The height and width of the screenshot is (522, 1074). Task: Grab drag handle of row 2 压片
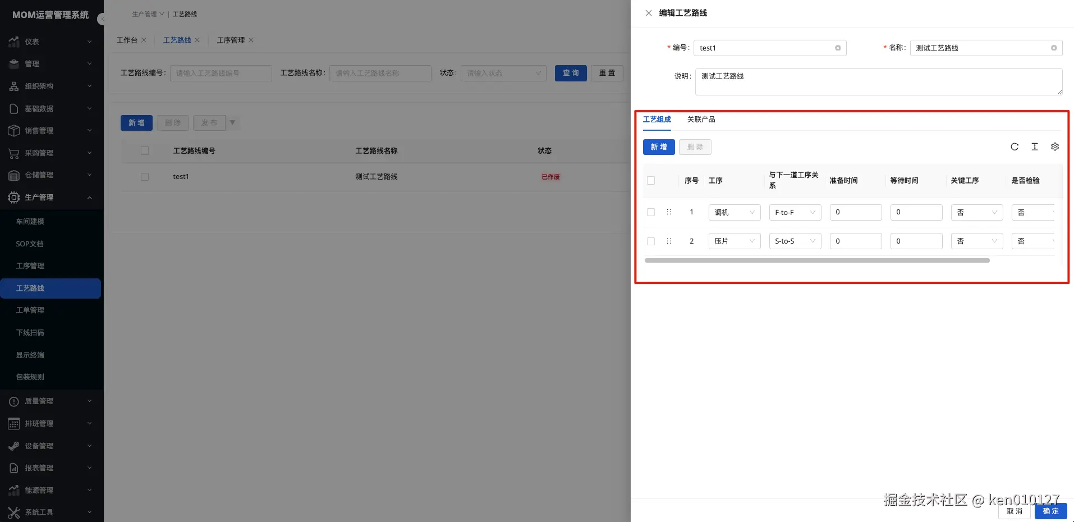coord(669,241)
